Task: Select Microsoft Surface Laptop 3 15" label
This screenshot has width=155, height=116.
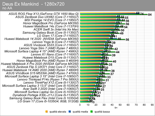Action: pyautogui.click(x=42, y=76)
